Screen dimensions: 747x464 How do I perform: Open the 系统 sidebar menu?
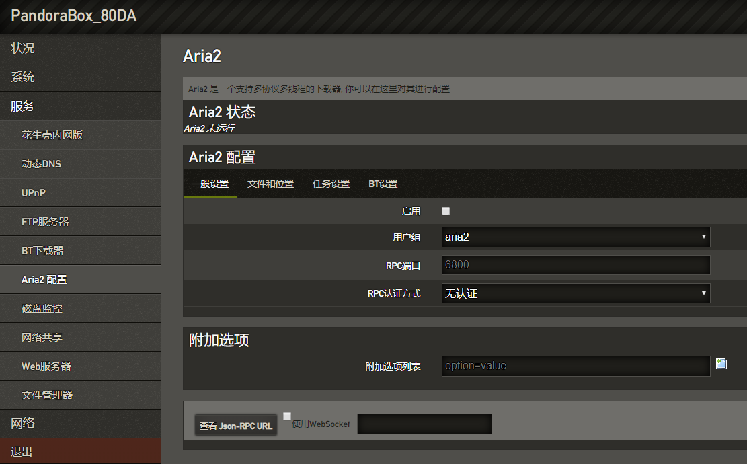tap(81, 77)
